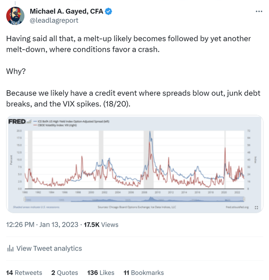Open the FRED chart image thumbnail
The width and height of the screenshot is (269, 280).
pyautogui.click(x=134, y=164)
